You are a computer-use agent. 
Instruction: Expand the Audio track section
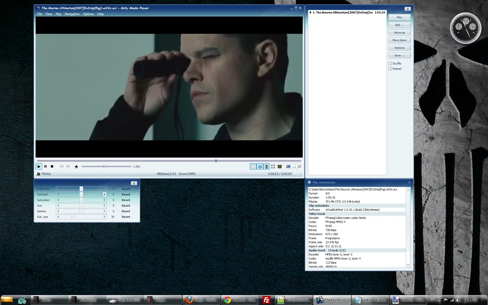pyautogui.click(x=316, y=250)
